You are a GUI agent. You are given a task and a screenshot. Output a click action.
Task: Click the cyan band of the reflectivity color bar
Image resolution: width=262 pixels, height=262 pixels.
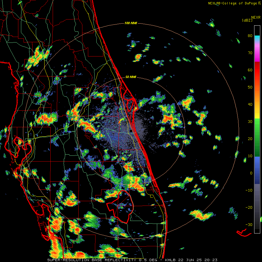point(257,38)
